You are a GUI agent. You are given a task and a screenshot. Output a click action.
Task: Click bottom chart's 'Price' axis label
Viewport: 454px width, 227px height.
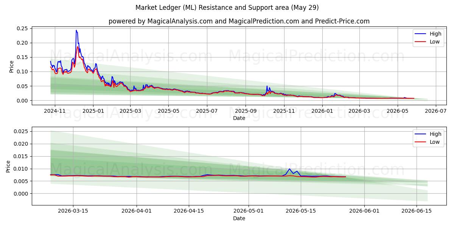(8, 166)
